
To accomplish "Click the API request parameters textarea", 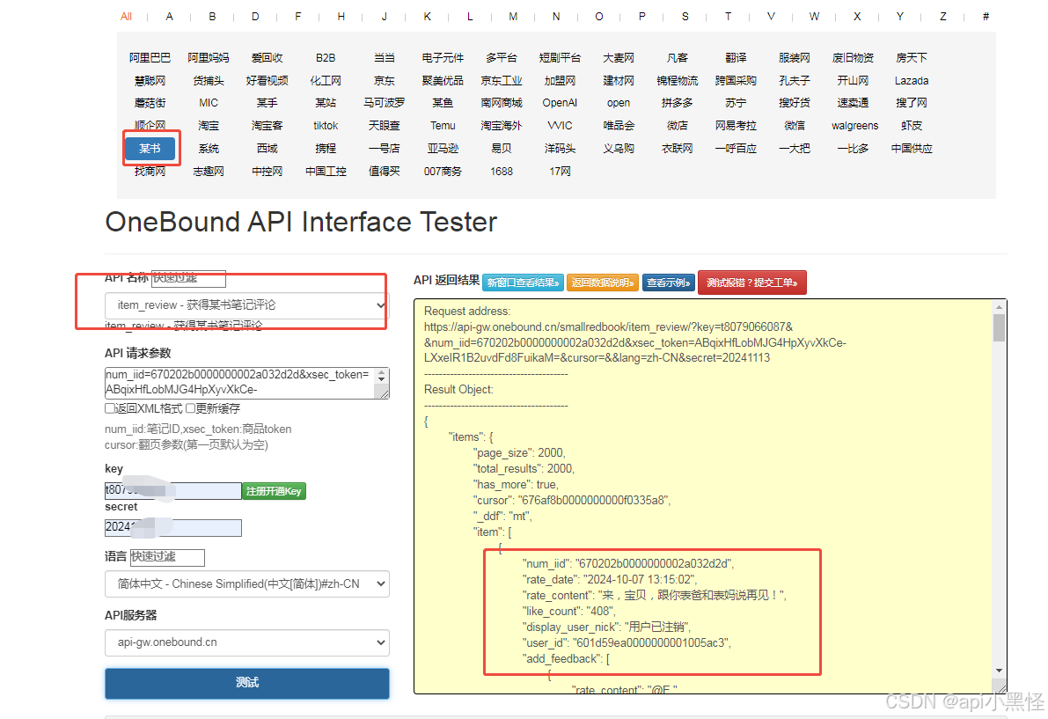I will (x=240, y=383).
